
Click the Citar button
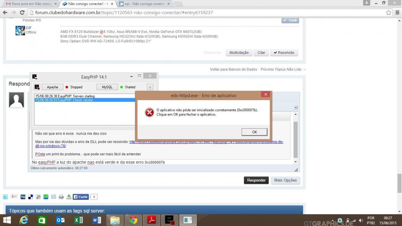click(x=261, y=53)
